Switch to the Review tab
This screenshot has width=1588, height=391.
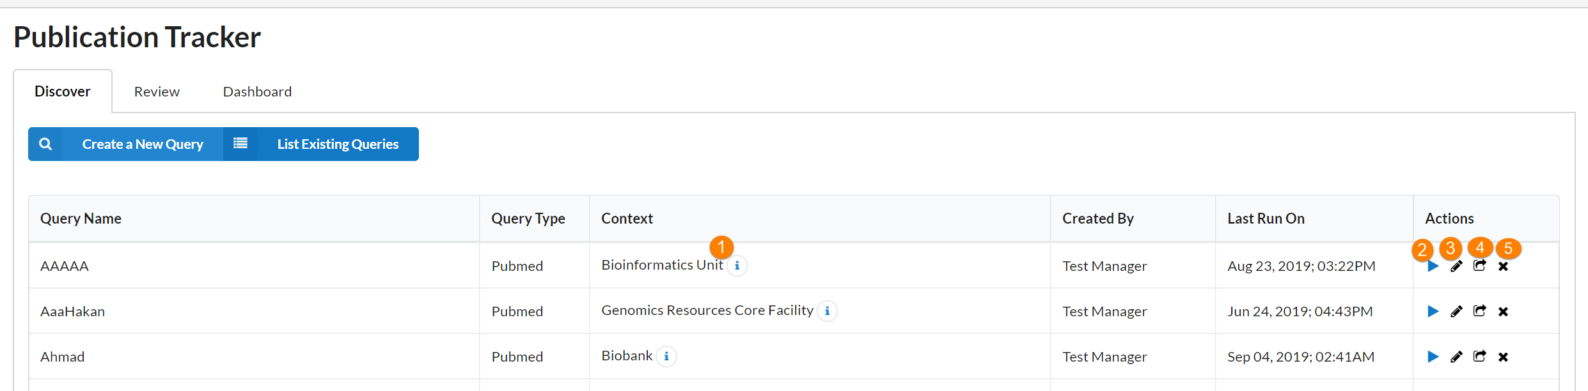pyautogui.click(x=157, y=91)
